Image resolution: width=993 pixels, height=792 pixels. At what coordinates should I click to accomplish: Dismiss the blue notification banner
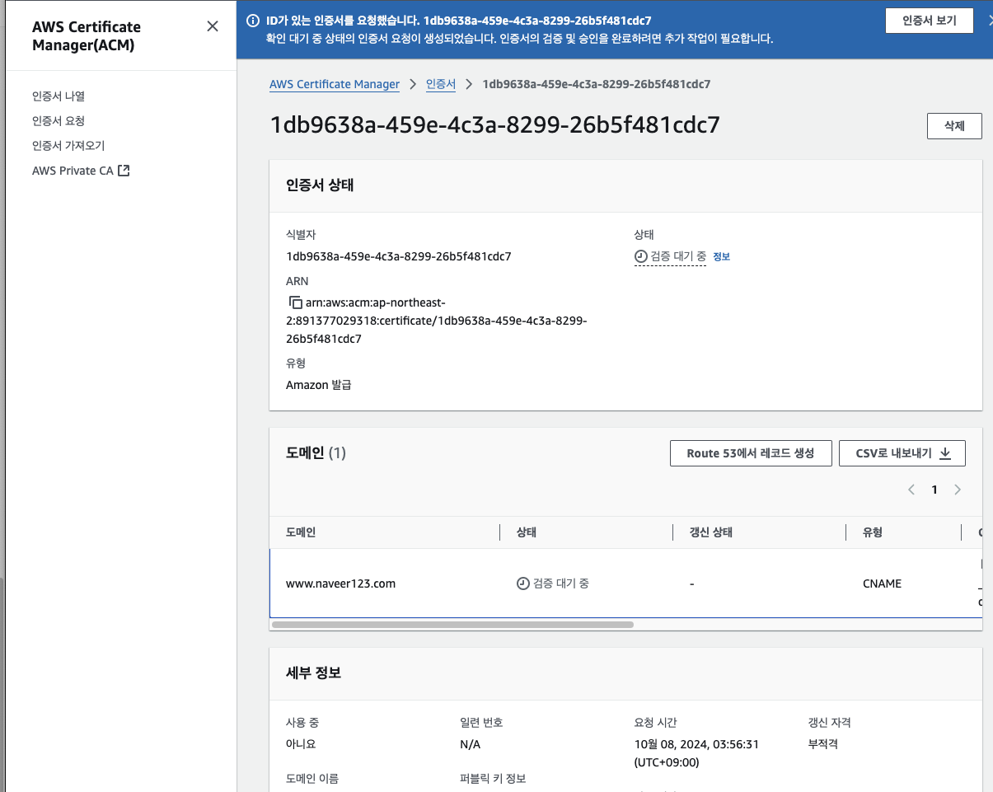point(990,21)
